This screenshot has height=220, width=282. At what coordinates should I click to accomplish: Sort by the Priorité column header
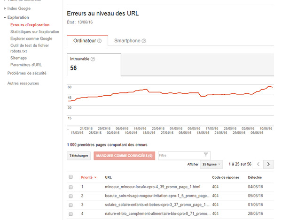(86, 177)
